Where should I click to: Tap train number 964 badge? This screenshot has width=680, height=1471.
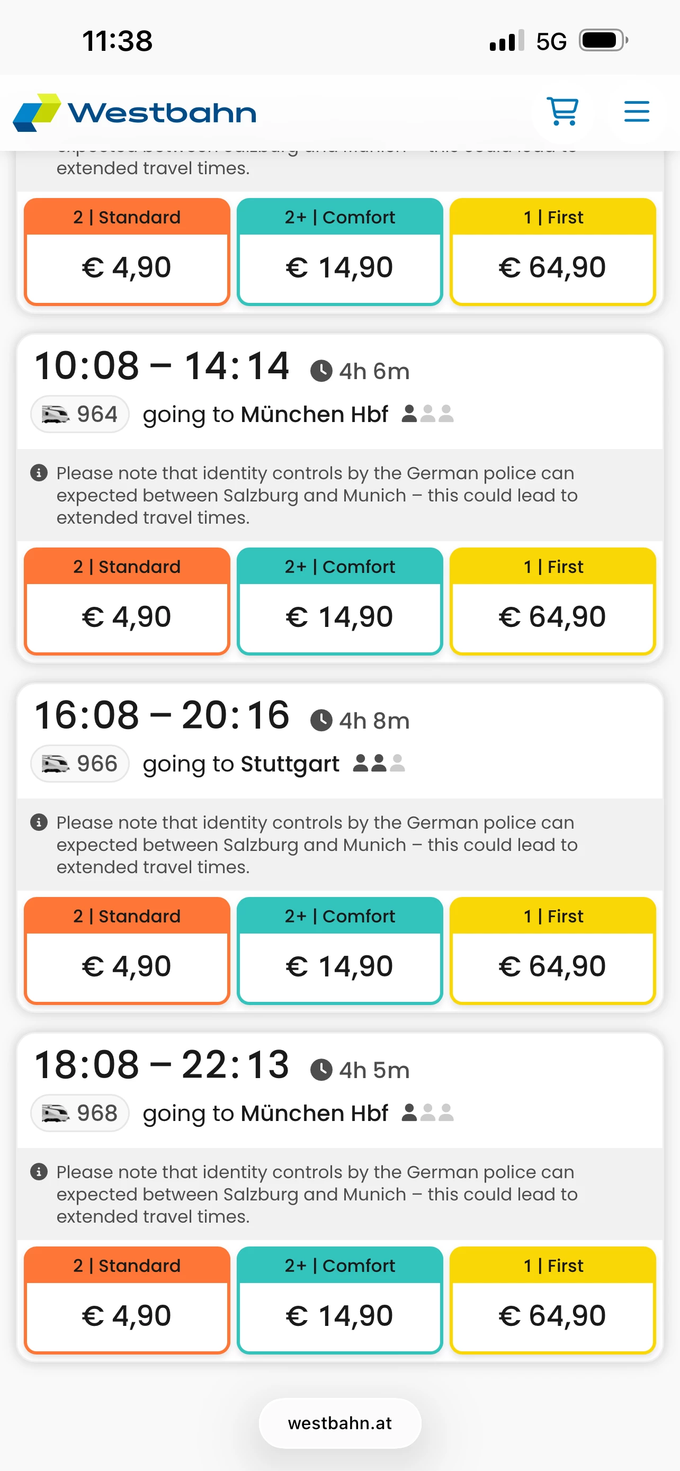pyautogui.click(x=80, y=414)
